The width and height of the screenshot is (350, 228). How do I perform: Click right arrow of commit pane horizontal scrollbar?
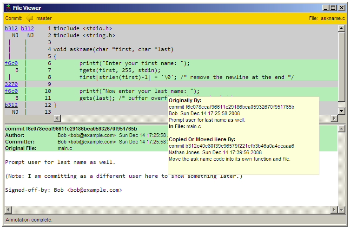tap(334, 209)
